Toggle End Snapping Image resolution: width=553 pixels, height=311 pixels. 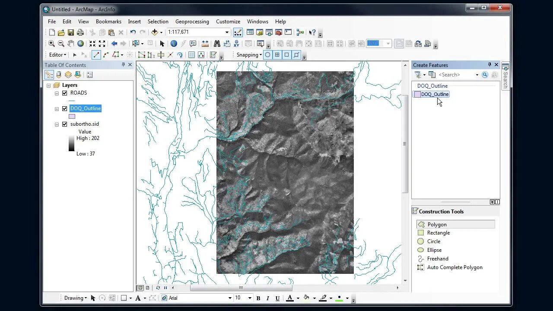277,55
